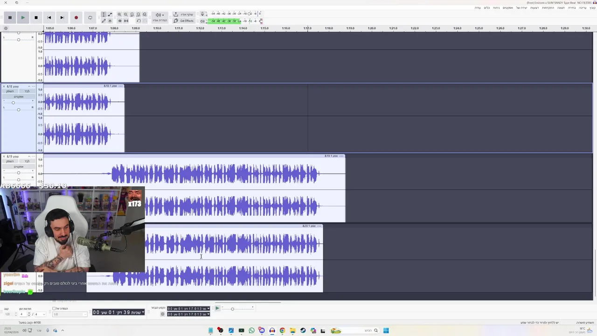
Task: Pause playback with the Pause button
Action: click(x=10, y=17)
